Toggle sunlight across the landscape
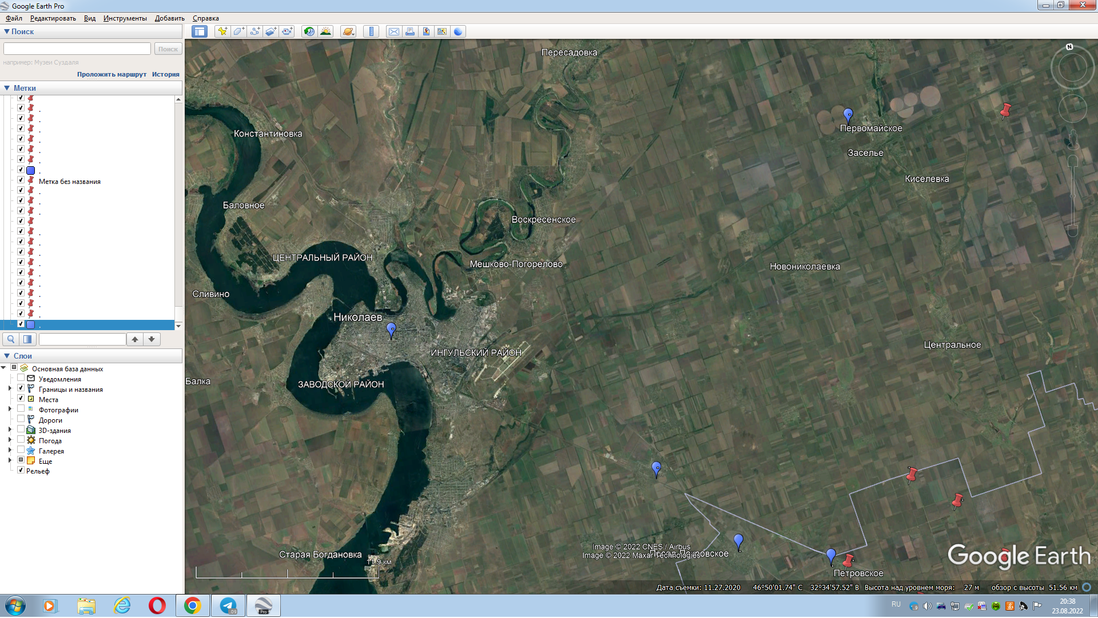The image size is (1098, 618). pyautogui.click(x=325, y=32)
